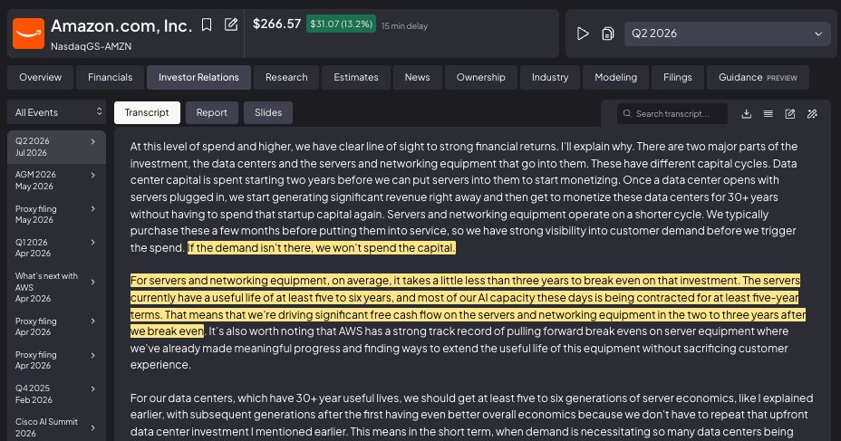Image resolution: width=841 pixels, height=441 pixels.
Task: Open the Filings tab
Action: pos(677,77)
